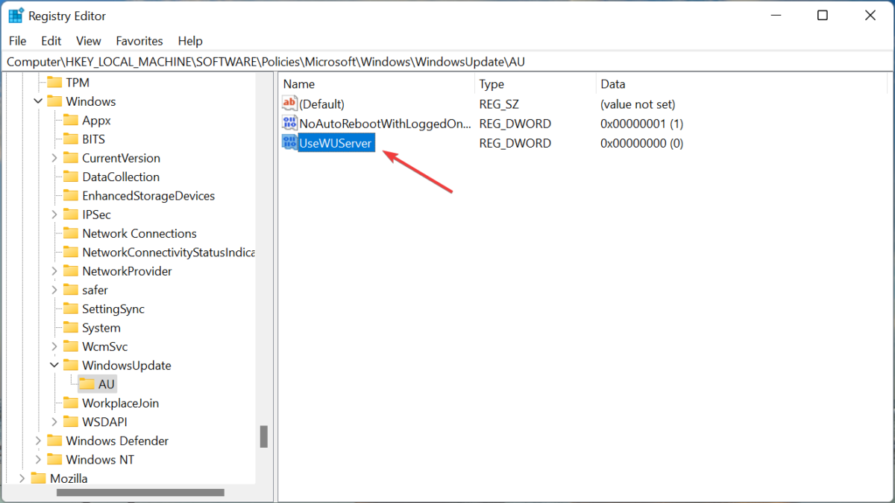Click the NoAutoRebootWithLoggedOn value icon
This screenshot has height=503, width=895.
[x=289, y=123]
